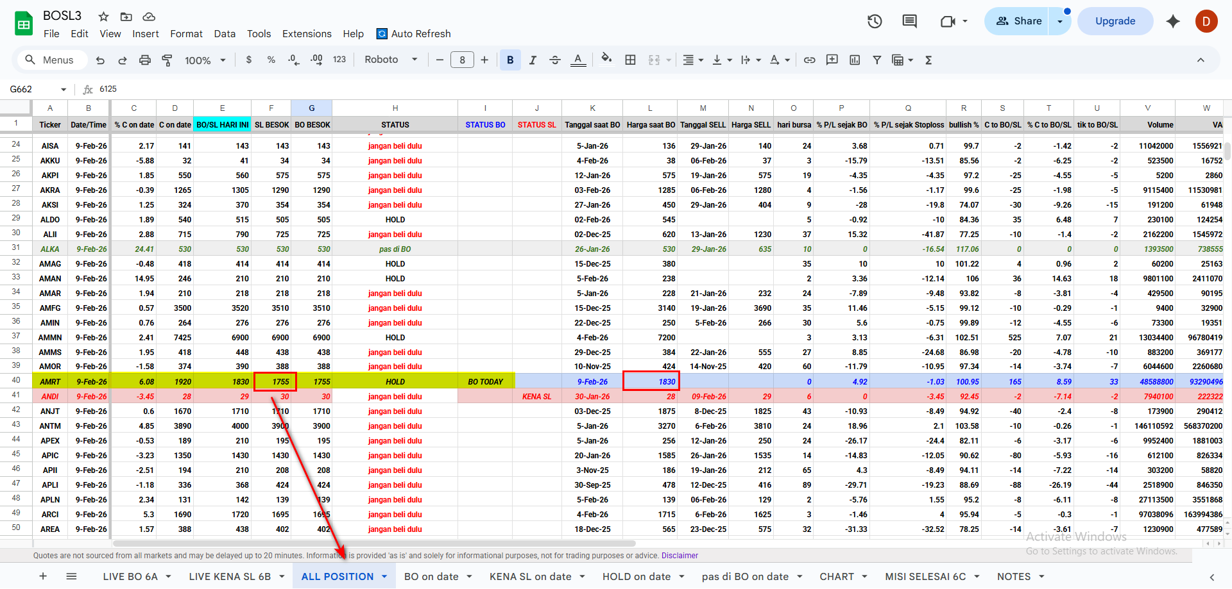Open the Extensions menu
1232x589 pixels.
(307, 34)
